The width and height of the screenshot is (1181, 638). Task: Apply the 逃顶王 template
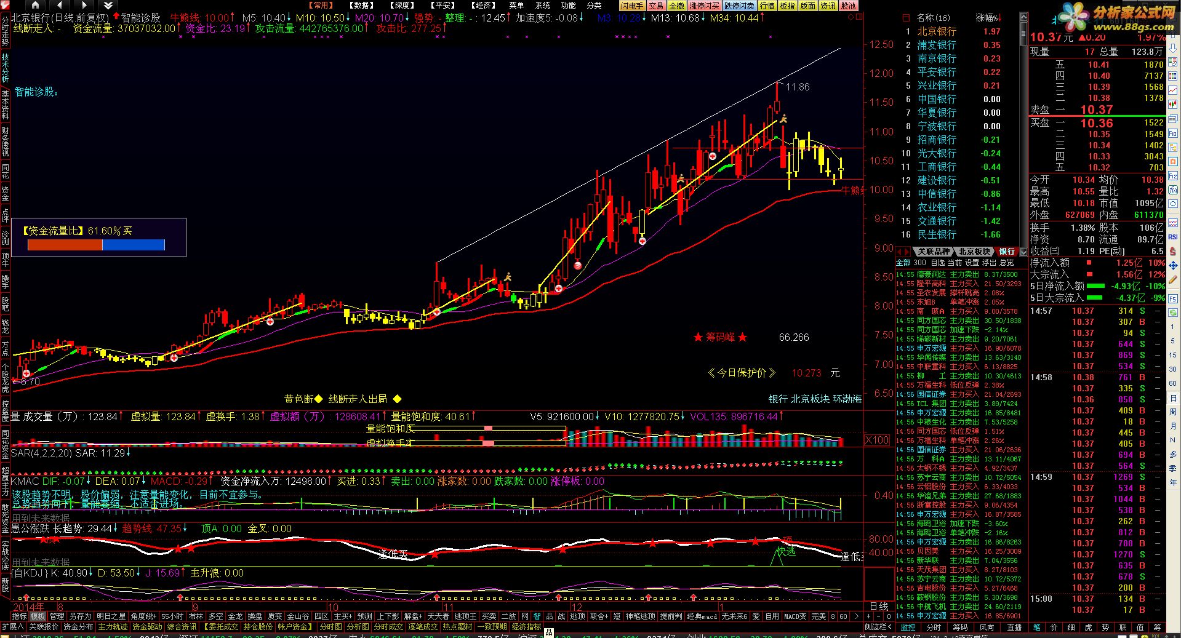point(465,616)
